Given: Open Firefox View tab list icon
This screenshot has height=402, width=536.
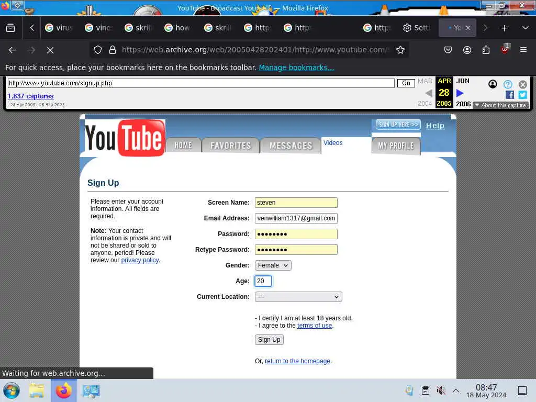Looking at the screenshot, I should point(10,28).
